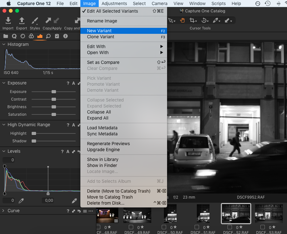Click Regenerate Previews menu entry
The height and width of the screenshot is (234, 287).
(108, 144)
